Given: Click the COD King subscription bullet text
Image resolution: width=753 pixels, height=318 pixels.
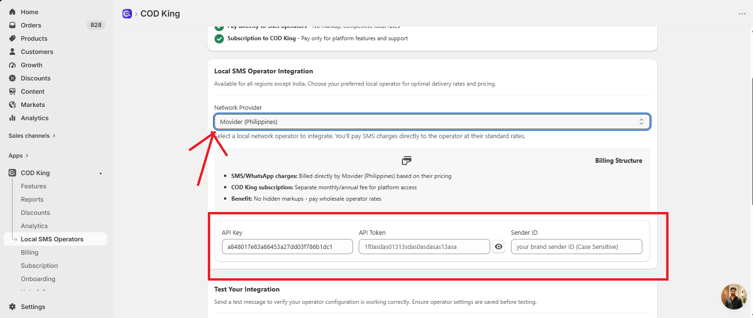Looking at the screenshot, I should coord(324,187).
